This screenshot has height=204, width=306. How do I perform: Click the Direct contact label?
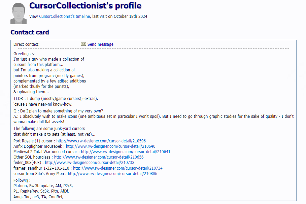tap(26, 44)
